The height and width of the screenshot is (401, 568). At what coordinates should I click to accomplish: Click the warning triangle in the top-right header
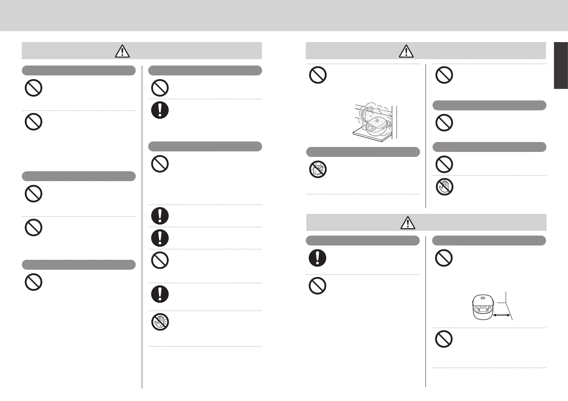(406, 51)
